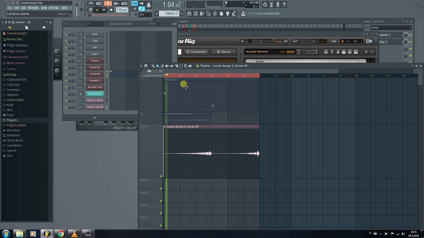Toggle the metronome icon

coord(91,4)
